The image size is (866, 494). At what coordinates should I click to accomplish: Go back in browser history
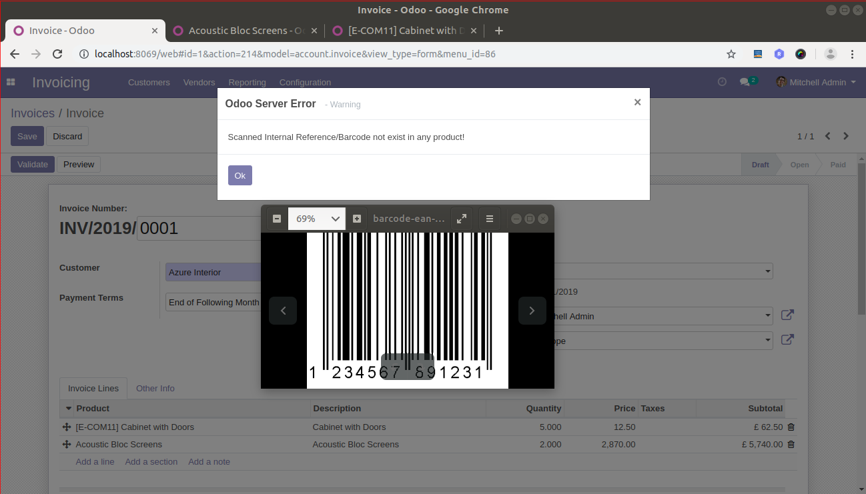point(15,54)
